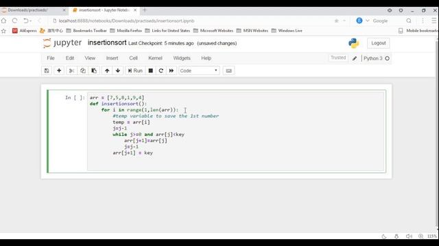Run the selected cell
The image size is (439, 246).
[x=135, y=71]
